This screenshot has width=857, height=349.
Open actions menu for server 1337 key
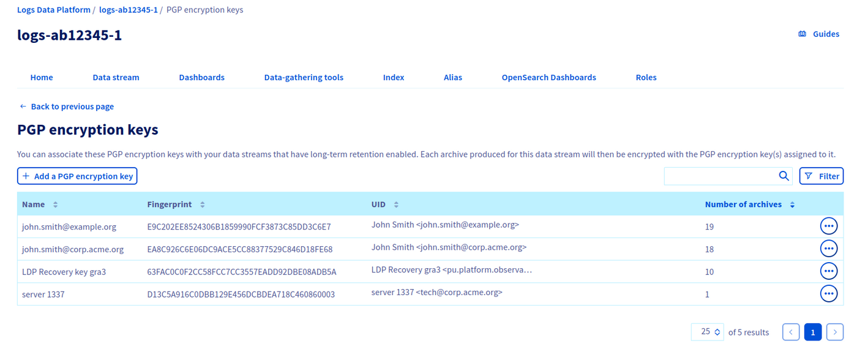(x=828, y=294)
